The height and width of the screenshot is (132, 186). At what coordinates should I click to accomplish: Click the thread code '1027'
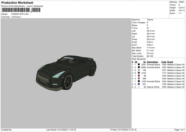pyautogui.click(x=164, y=70)
